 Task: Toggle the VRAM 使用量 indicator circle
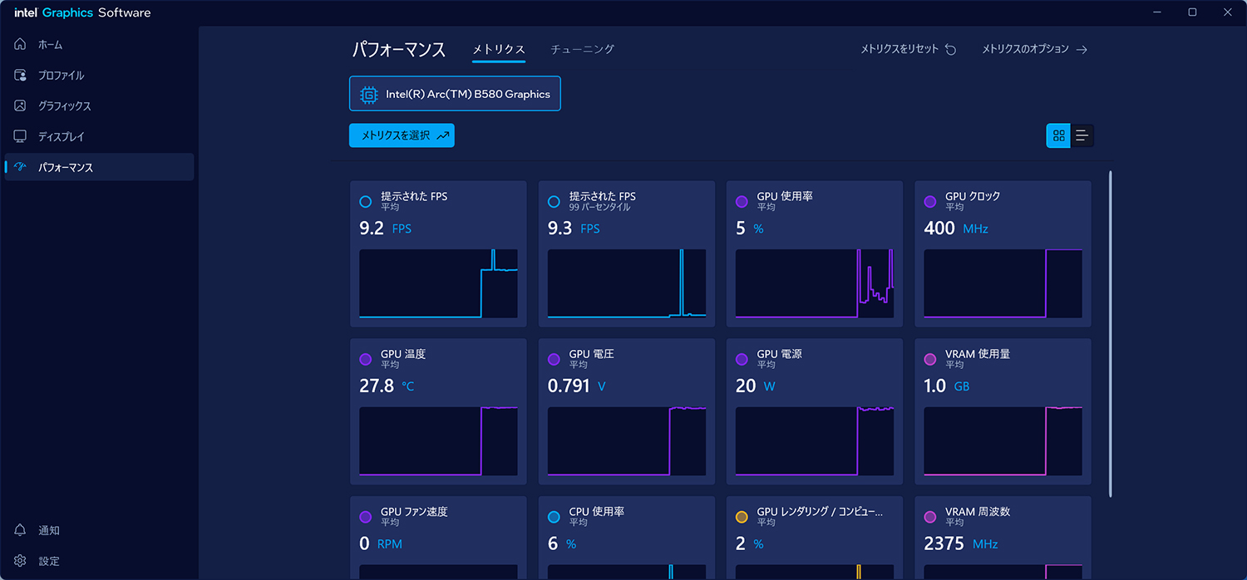(930, 360)
